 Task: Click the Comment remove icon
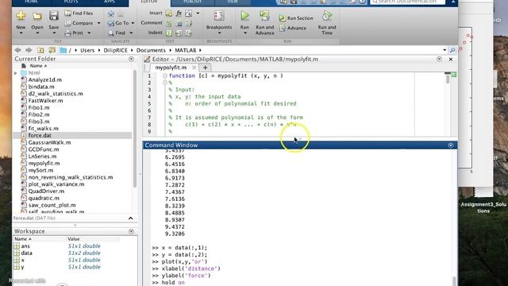[x=179, y=23]
